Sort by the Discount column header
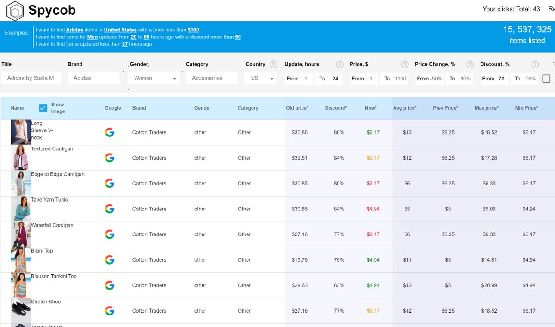 click(336, 108)
